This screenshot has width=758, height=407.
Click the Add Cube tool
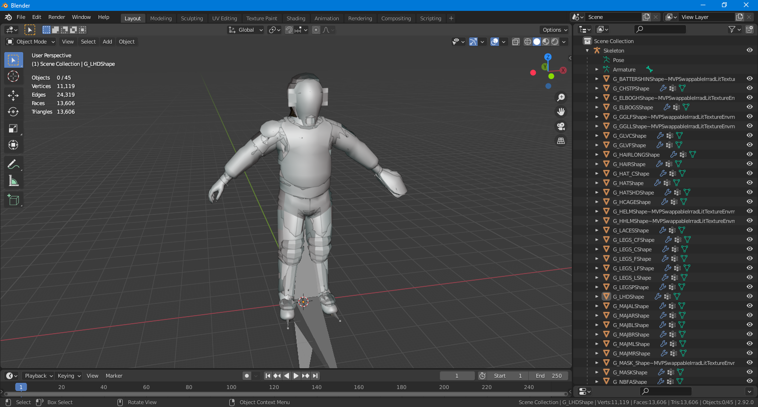click(13, 200)
